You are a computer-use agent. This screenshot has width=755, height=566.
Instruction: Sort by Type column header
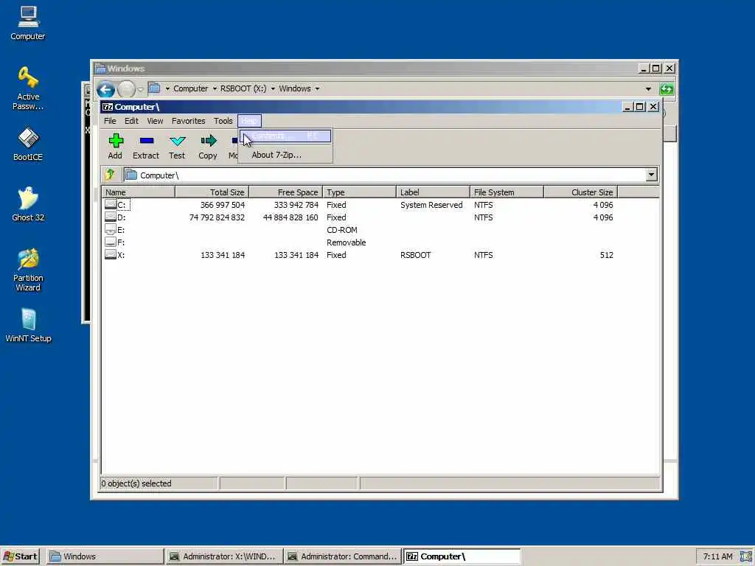pos(359,192)
